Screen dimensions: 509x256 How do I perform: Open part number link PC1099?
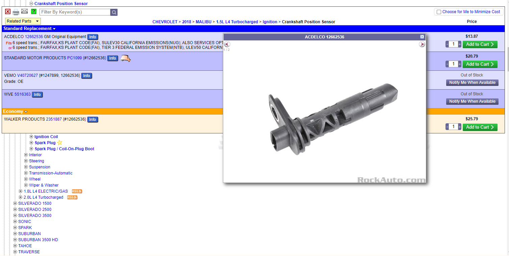[x=74, y=58]
